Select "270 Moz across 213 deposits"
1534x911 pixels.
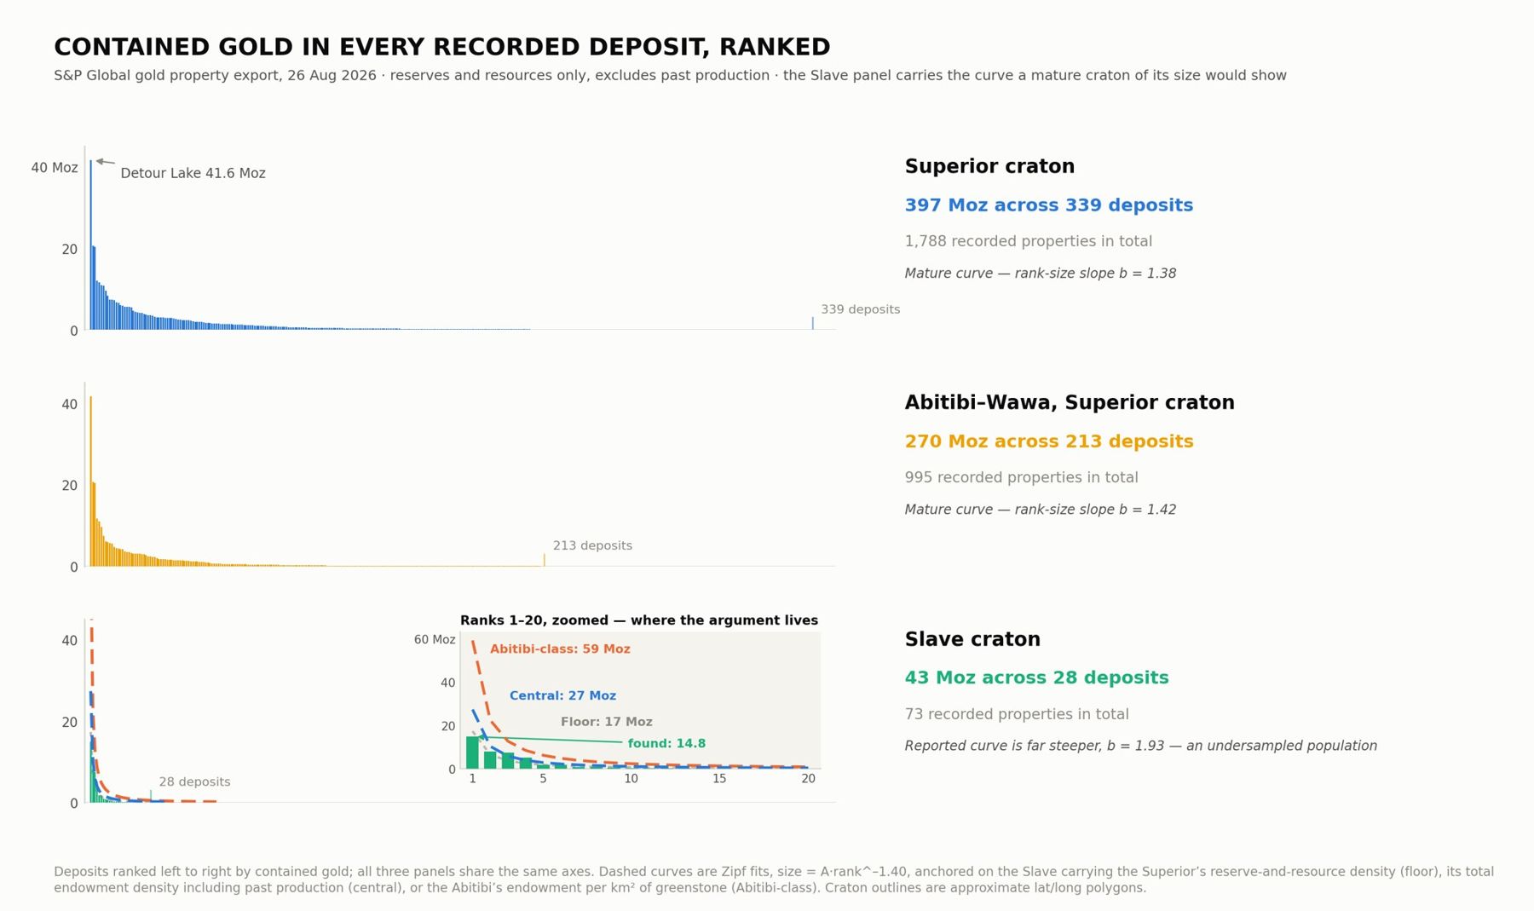(x=1048, y=441)
